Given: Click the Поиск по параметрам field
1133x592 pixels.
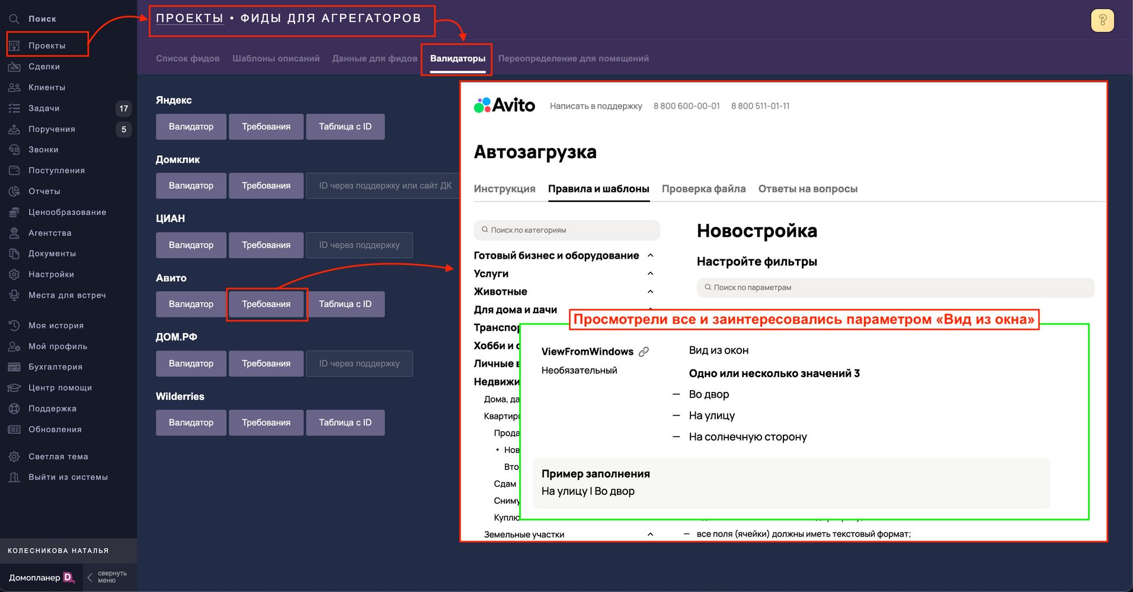Looking at the screenshot, I should click(x=895, y=288).
